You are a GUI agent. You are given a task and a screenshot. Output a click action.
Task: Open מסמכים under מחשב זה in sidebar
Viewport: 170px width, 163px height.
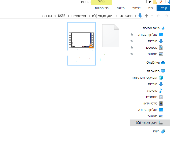coord(154,97)
